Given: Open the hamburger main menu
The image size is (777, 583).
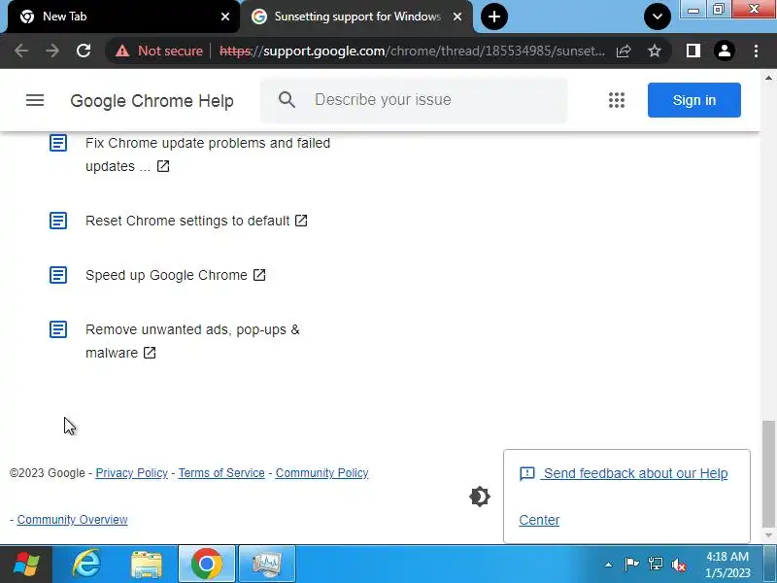Looking at the screenshot, I should click(35, 100).
